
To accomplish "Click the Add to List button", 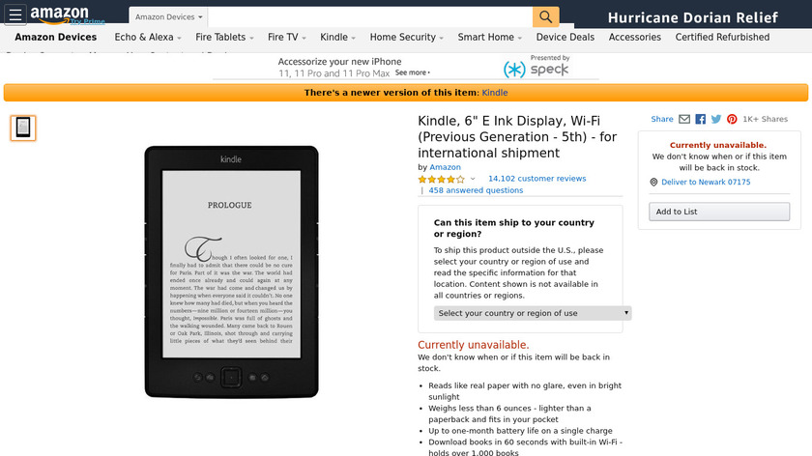I will pyautogui.click(x=719, y=212).
